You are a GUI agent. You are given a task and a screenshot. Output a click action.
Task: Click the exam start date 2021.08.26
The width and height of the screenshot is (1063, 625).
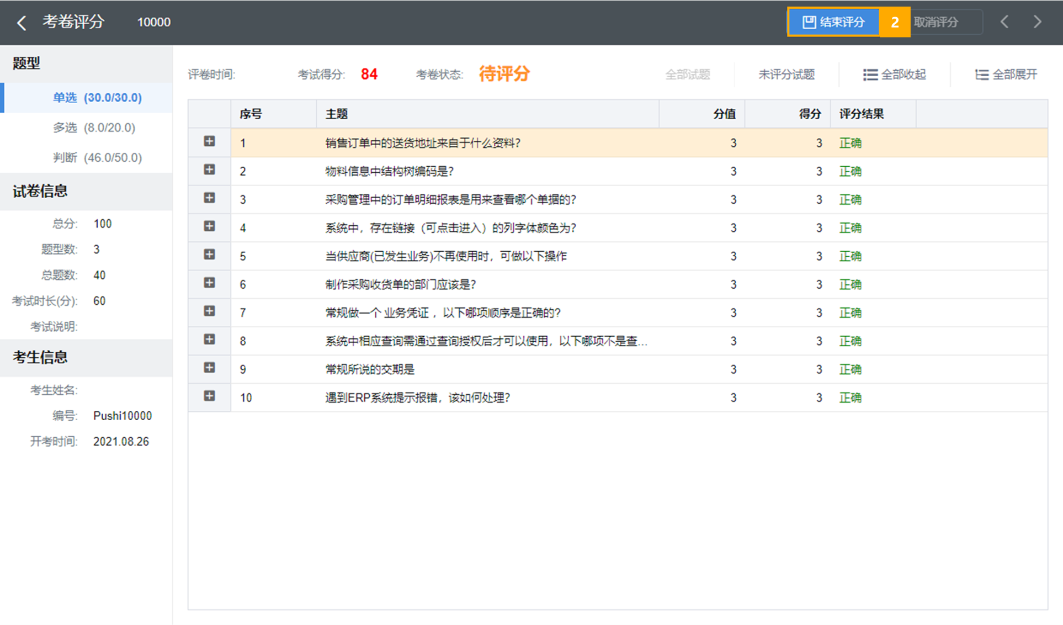click(x=121, y=442)
